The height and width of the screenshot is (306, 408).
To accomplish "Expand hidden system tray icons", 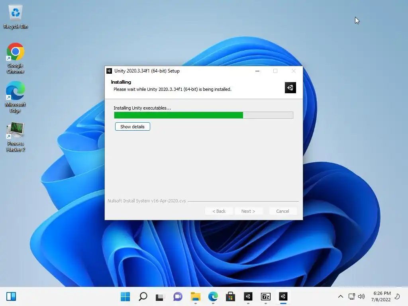I will tap(340, 296).
